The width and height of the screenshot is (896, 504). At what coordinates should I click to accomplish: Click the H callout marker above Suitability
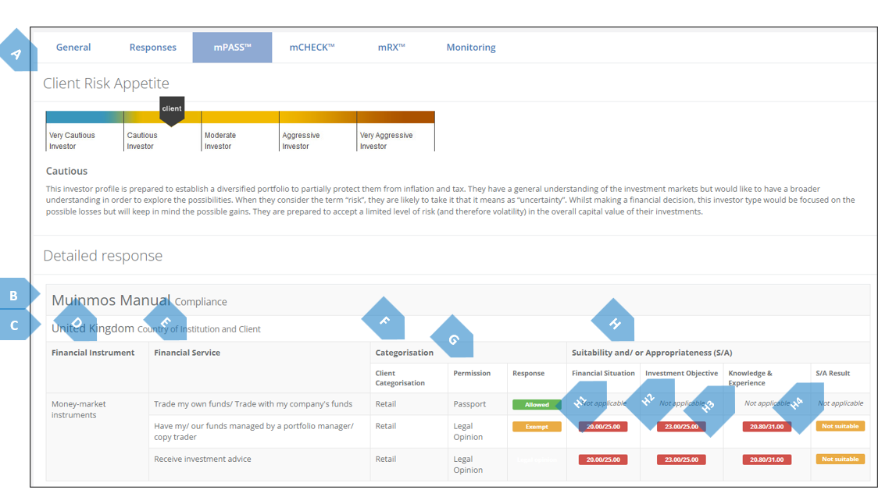[x=613, y=321]
